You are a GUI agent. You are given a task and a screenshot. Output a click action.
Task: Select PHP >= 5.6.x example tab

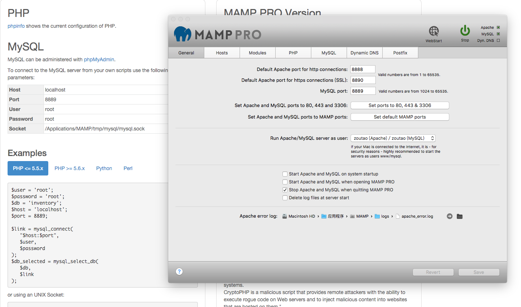pos(70,168)
